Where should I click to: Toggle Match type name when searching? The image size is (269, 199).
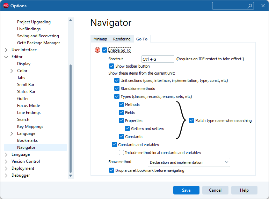point(192,121)
